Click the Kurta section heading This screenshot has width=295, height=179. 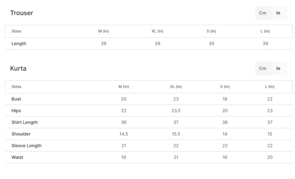18,68
